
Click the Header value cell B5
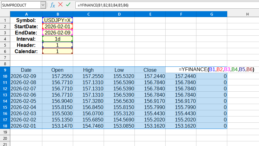(58, 45)
